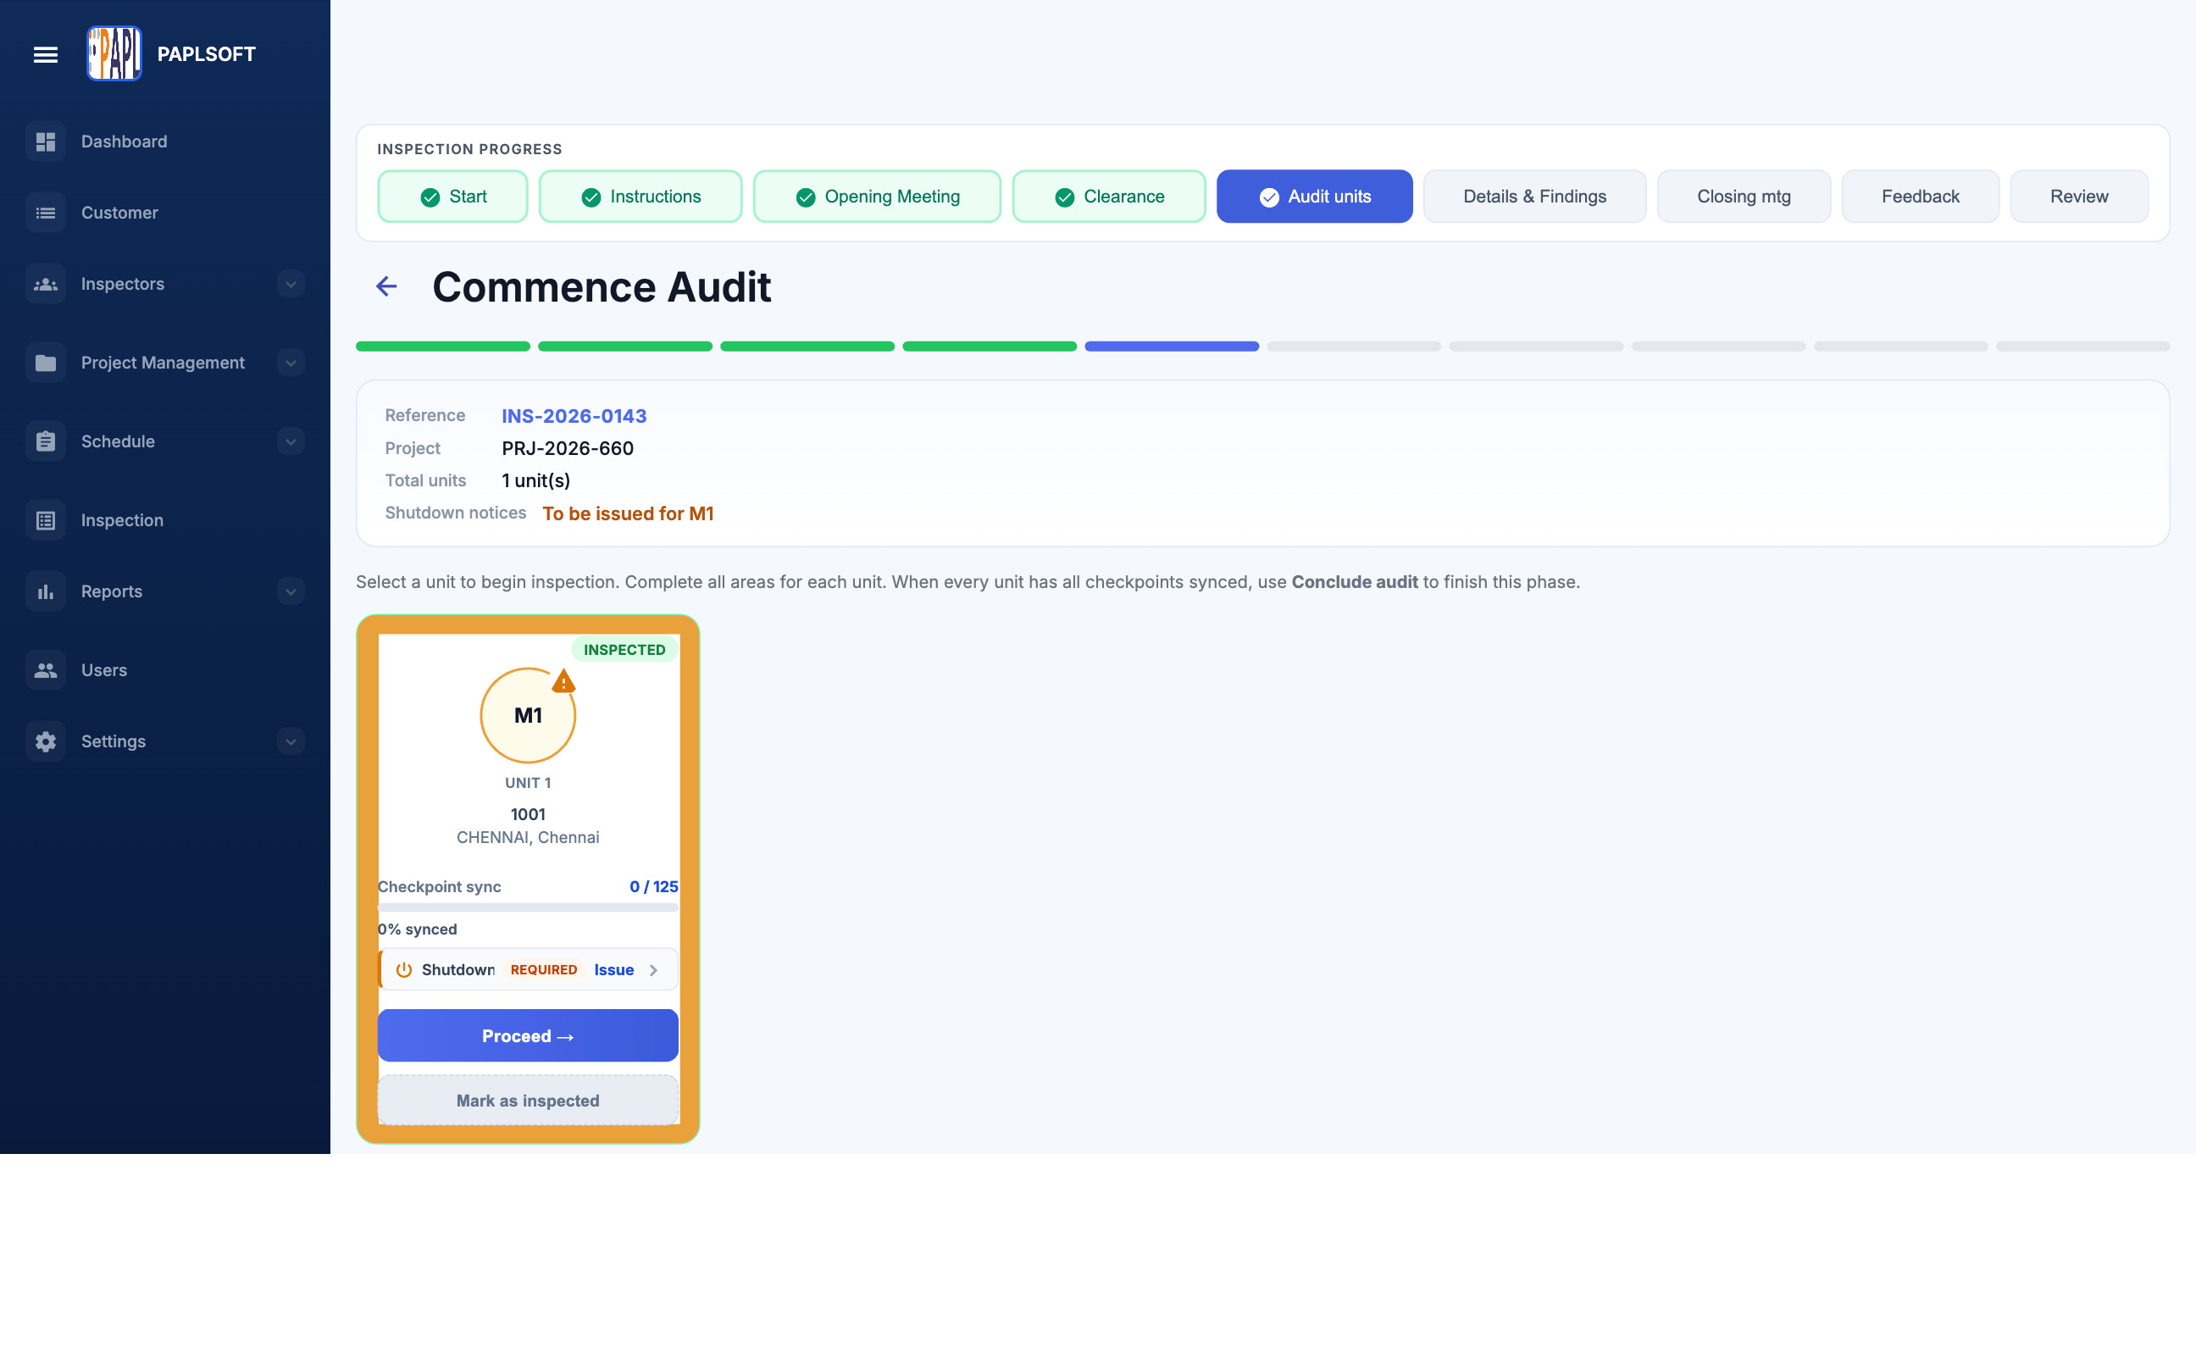Go back using the left arrow
Screen dimensions: 2196x1348
coord(387,286)
